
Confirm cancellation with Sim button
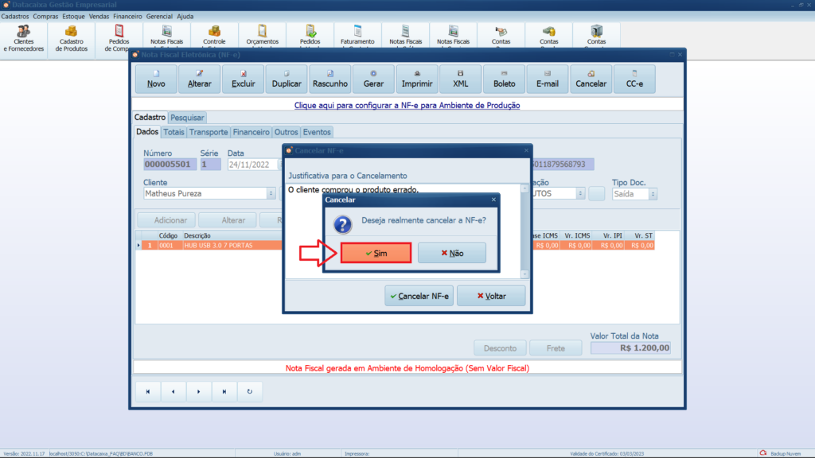[x=375, y=253]
